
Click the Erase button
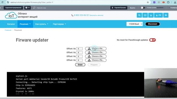click(80, 65)
